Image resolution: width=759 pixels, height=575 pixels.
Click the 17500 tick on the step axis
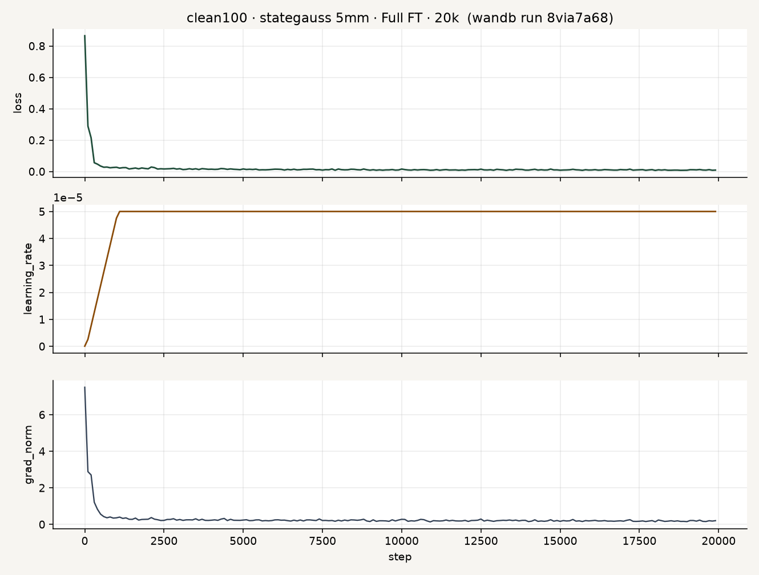click(x=639, y=540)
